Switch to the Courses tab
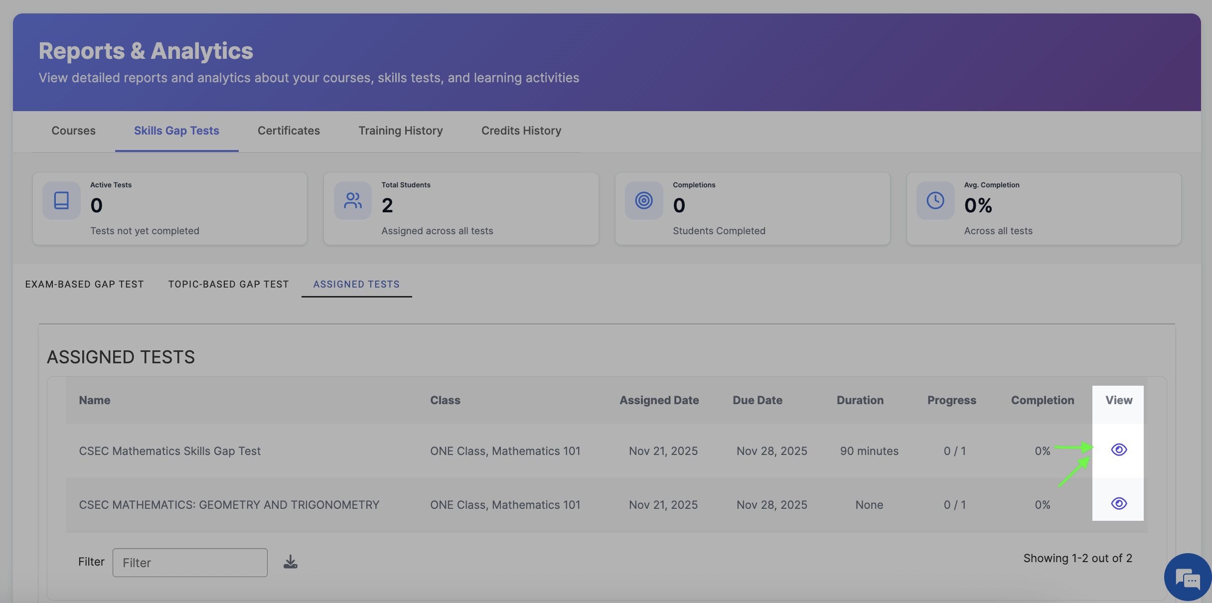Image resolution: width=1212 pixels, height=603 pixels. pos(73,131)
